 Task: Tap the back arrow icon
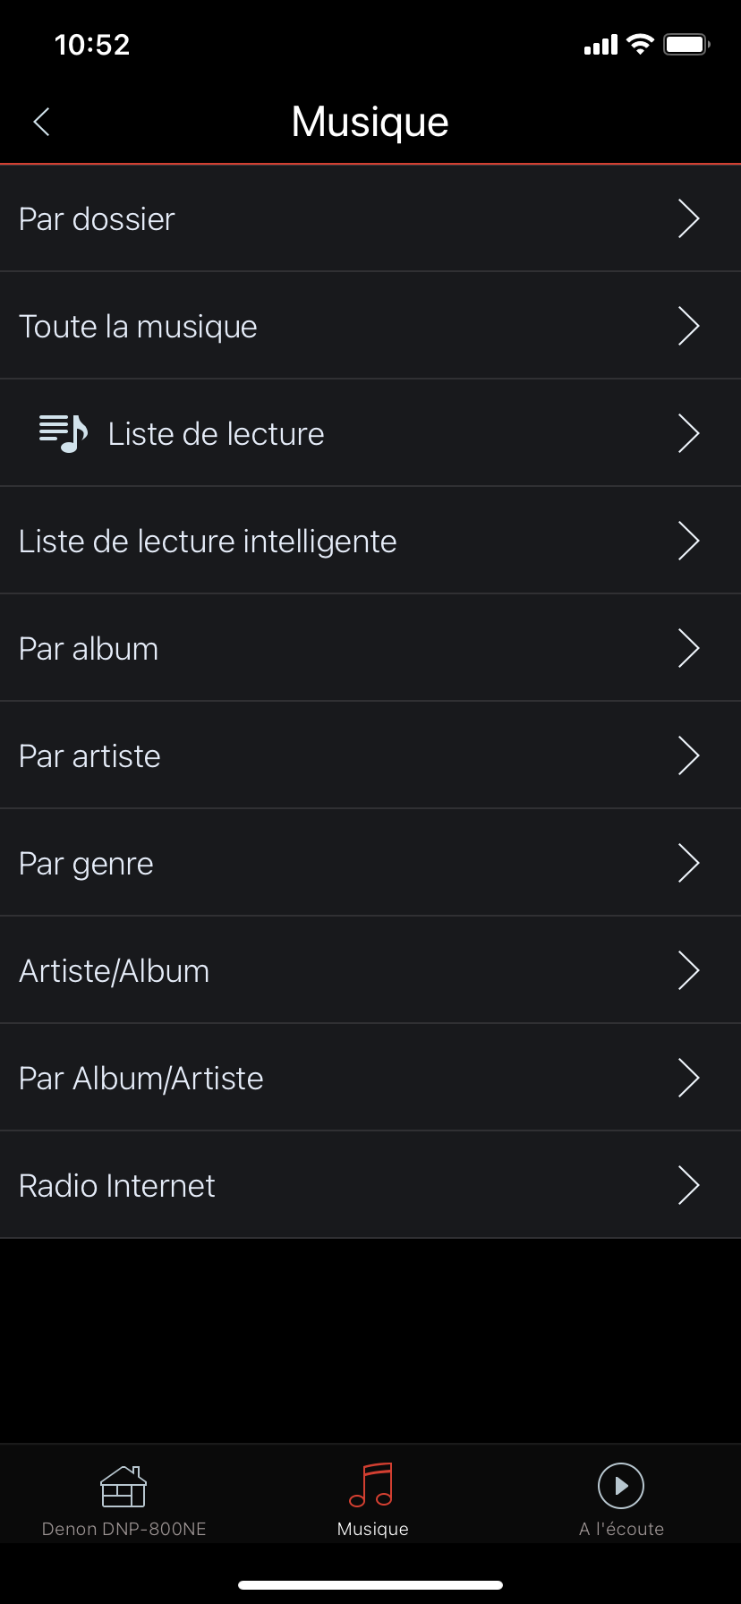tap(41, 122)
